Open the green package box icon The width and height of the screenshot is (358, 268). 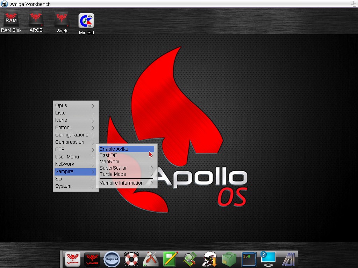pyautogui.click(x=229, y=259)
